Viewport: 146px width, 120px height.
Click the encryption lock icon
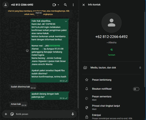pos(87,117)
